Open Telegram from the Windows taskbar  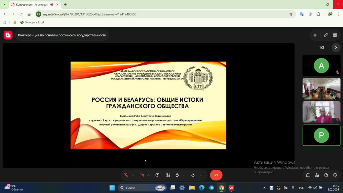pyautogui.click(x=212, y=188)
